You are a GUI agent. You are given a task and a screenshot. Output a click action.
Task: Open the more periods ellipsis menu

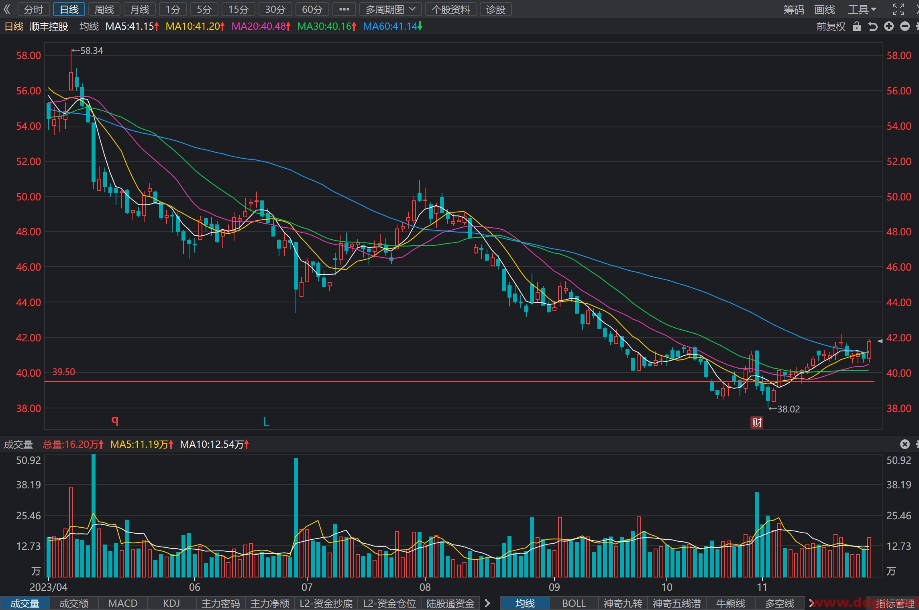click(x=344, y=9)
